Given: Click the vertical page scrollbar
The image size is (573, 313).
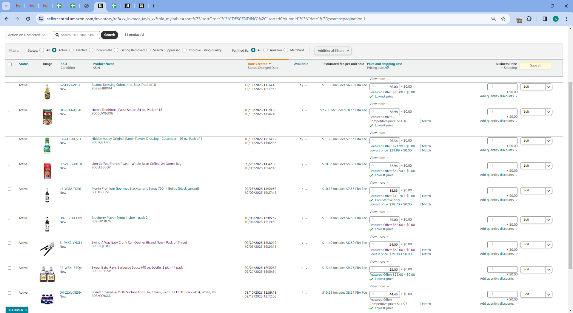Looking at the screenshot, I should coord(570,176).
